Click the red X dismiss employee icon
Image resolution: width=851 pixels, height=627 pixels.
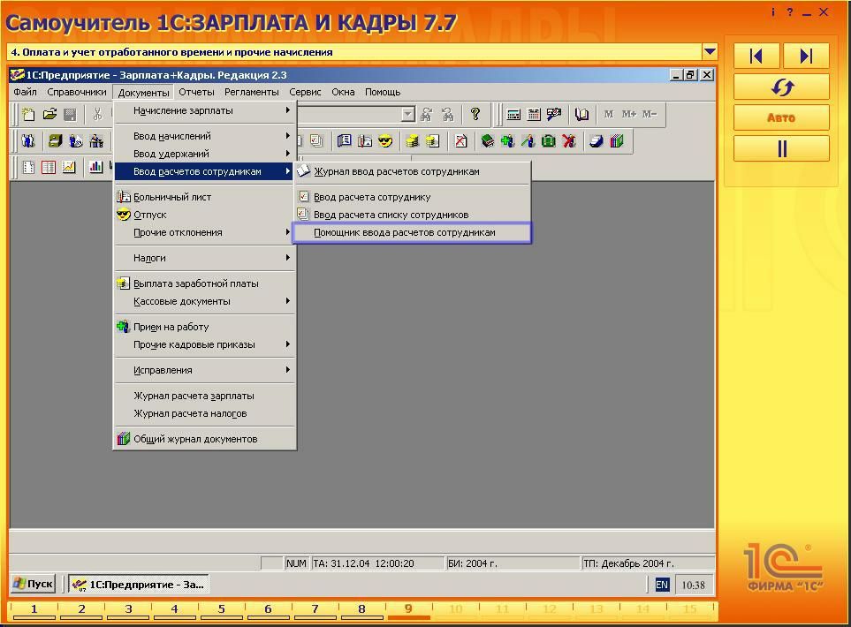click(569, 141)
